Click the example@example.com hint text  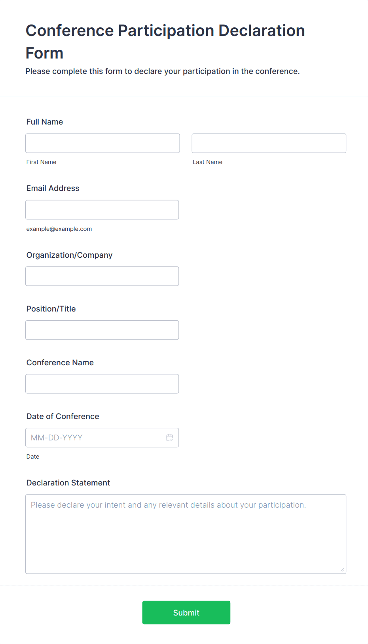click(x=59, y=229)
